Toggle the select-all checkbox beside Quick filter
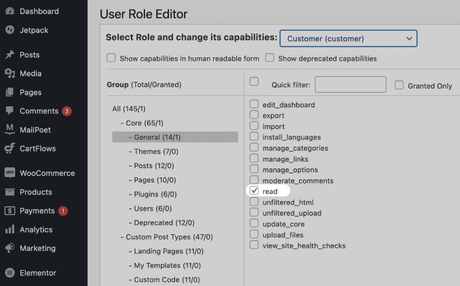This screenshot has height=286, width=460. [x=254, y=81]
